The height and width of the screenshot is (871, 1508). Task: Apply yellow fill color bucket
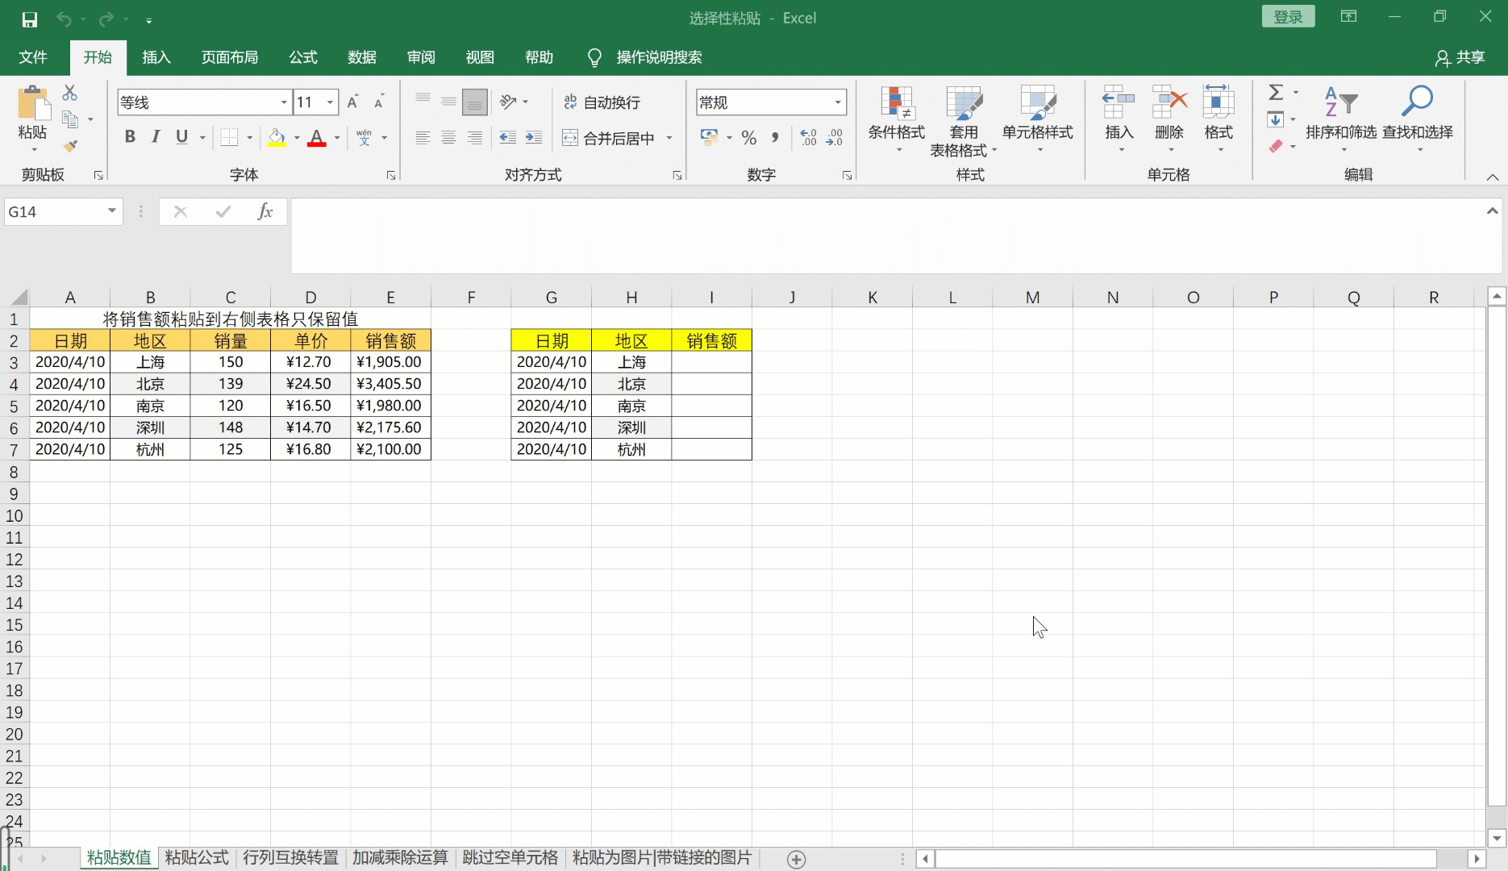point(277,138)
